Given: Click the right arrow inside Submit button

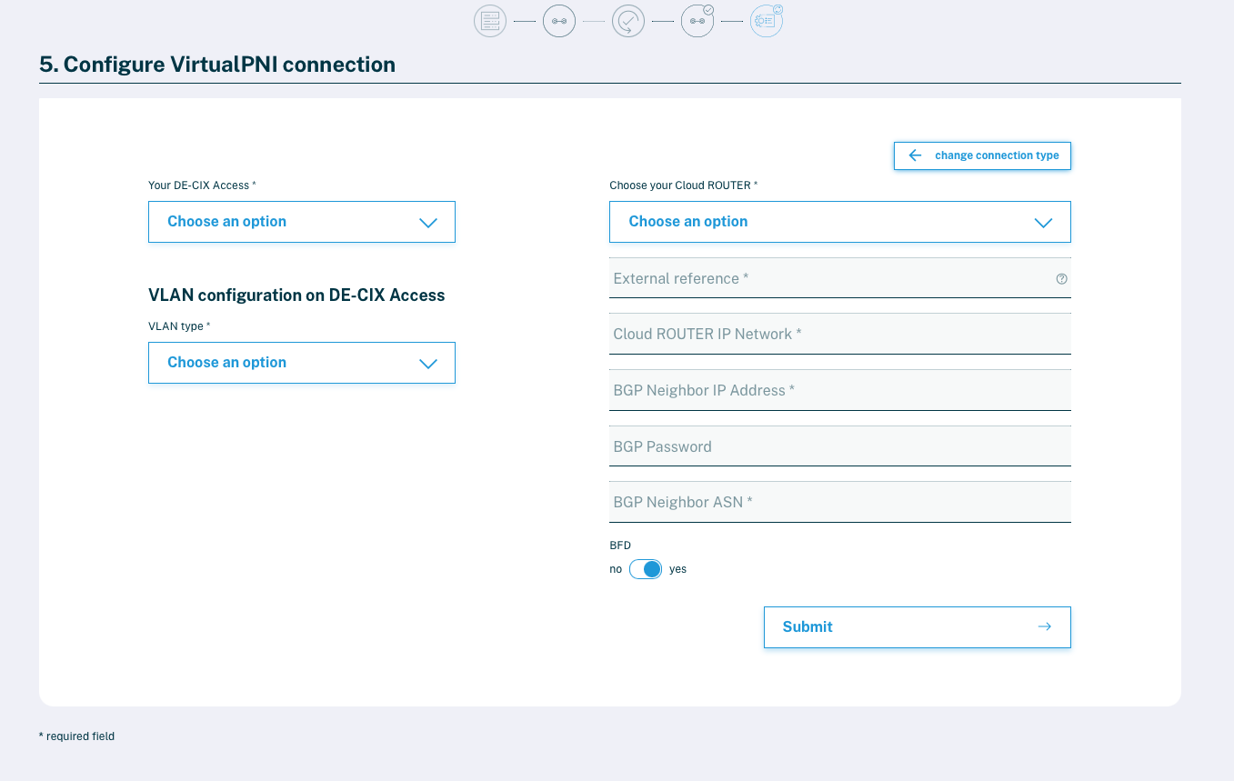Looking at the screenshot, I should [1044, 626].
